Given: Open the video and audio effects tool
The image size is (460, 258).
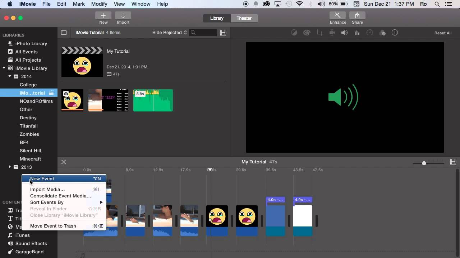Looking at the screenshot, I should [x=382, y=33].
